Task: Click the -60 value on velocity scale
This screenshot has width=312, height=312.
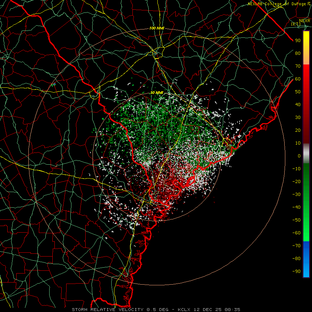Action: click(296, 233)
